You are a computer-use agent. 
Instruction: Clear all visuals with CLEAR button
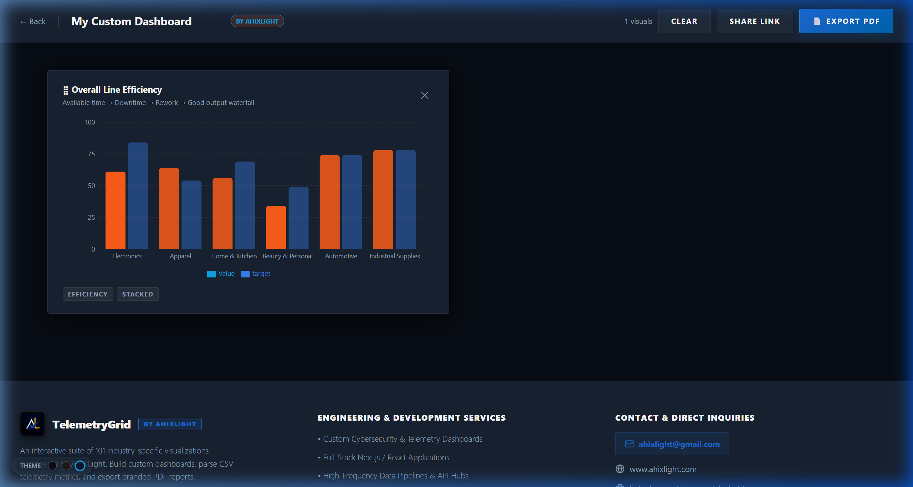tap(684, 21)
